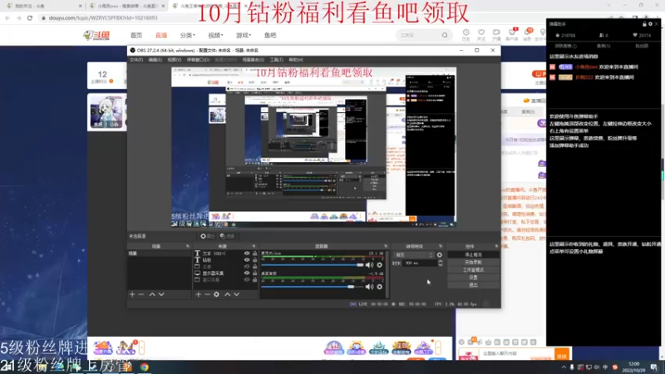Click the chat message input field
The image size is (665, 374).
tap(517, 353)
